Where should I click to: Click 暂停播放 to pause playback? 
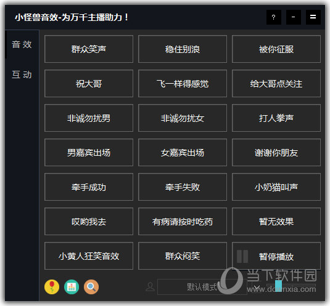(x=276, y=256)
